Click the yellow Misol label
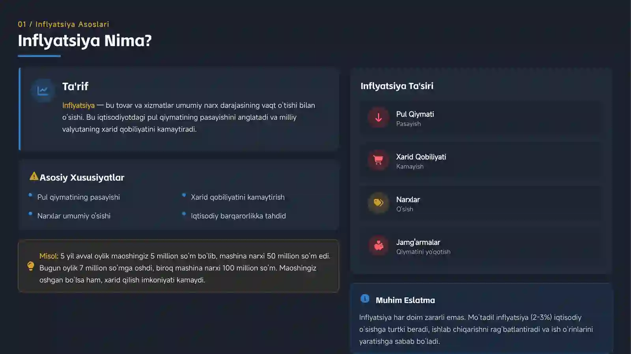Screen dimensions: 631x354 49,256
